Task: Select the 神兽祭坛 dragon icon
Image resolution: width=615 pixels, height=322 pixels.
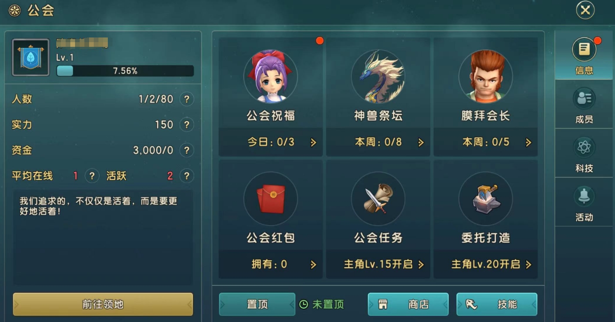Action: [x=378, y=76]
